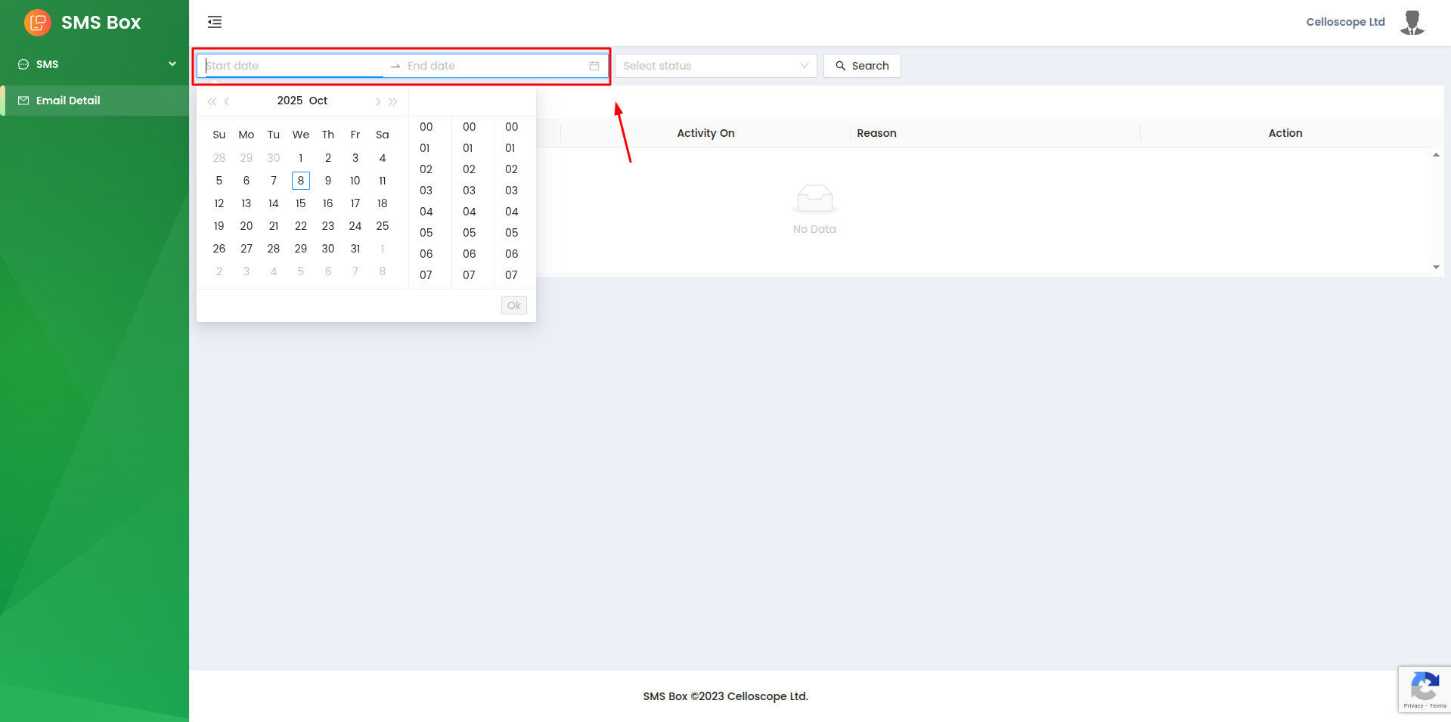Screen dimensions: 1451x722
Task: Select October 15 in the calendar
Action: (x=301, y=203)
